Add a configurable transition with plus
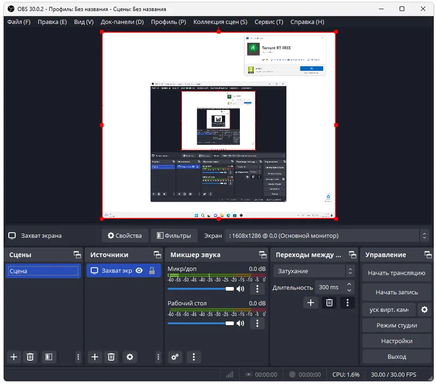The height and width of the screenshot is (384, 436). (311, 303)
